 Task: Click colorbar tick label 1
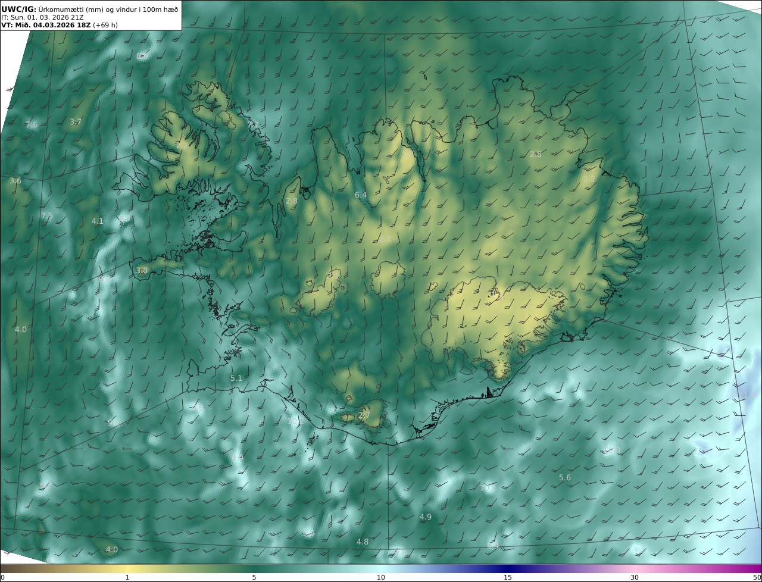[127, 577]
